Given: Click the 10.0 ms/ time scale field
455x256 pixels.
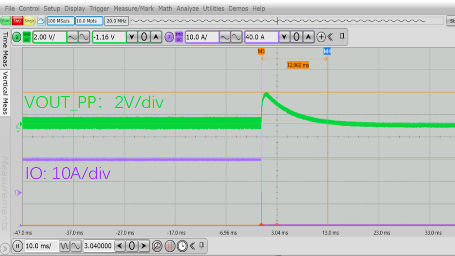Looking at the screenshot, I should point(40,246).
